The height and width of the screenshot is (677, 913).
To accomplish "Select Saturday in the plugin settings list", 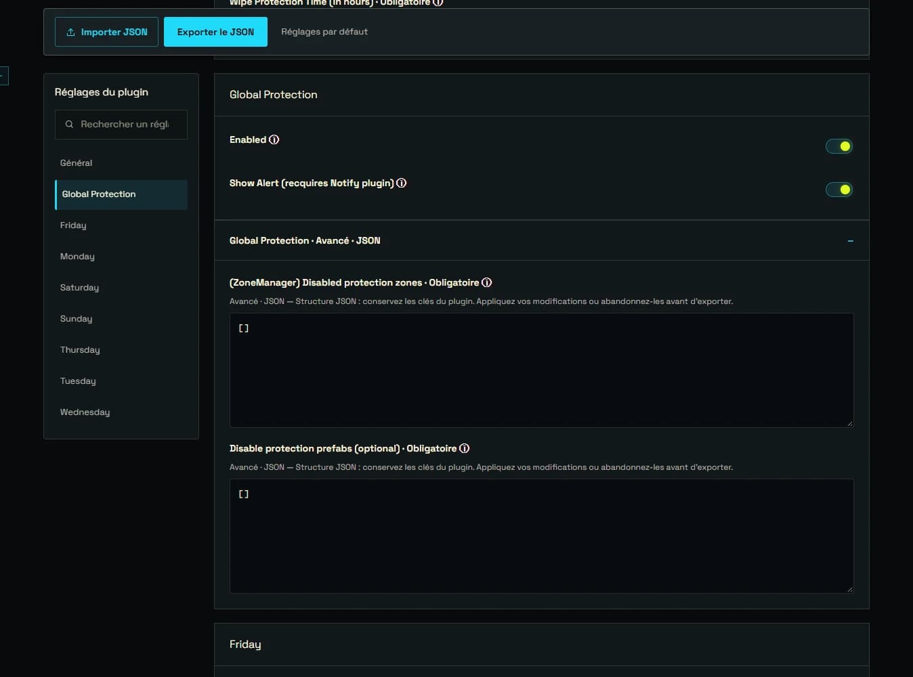I will [x=121, y=288].
